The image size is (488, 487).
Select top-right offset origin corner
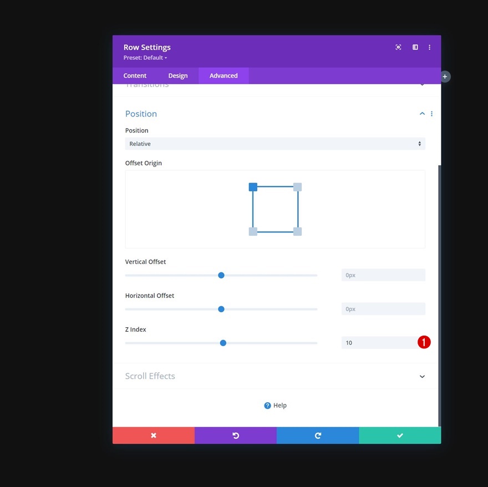(298, 187)
